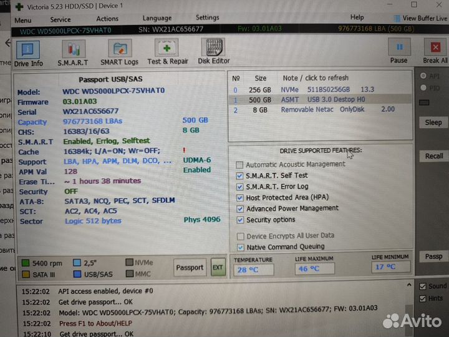This screenshot has width=449, height=337.
Task: Click the Recall button
Action: pyautogui.click(x=433, y=156)
